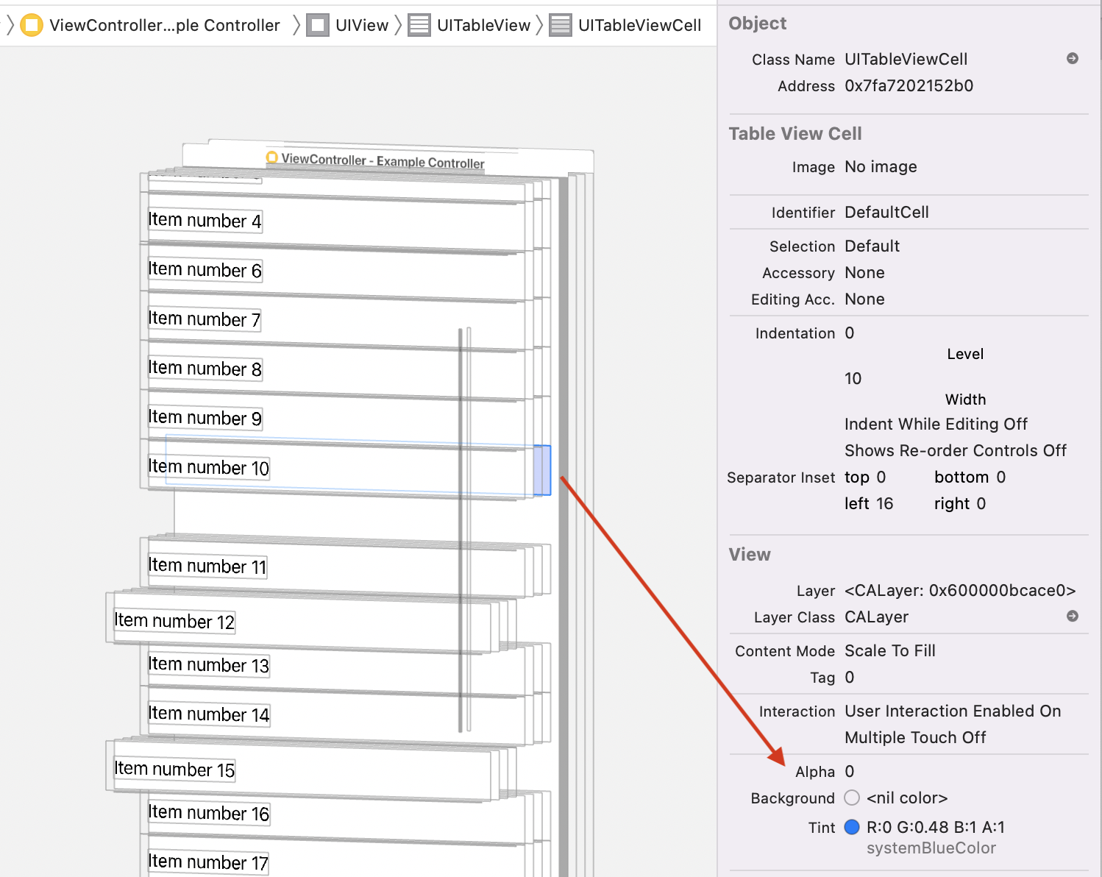The height and width of the screenshot is (877, 1102).
Task: Open the ViewController breadcrumb item
Action: [164, 25]
